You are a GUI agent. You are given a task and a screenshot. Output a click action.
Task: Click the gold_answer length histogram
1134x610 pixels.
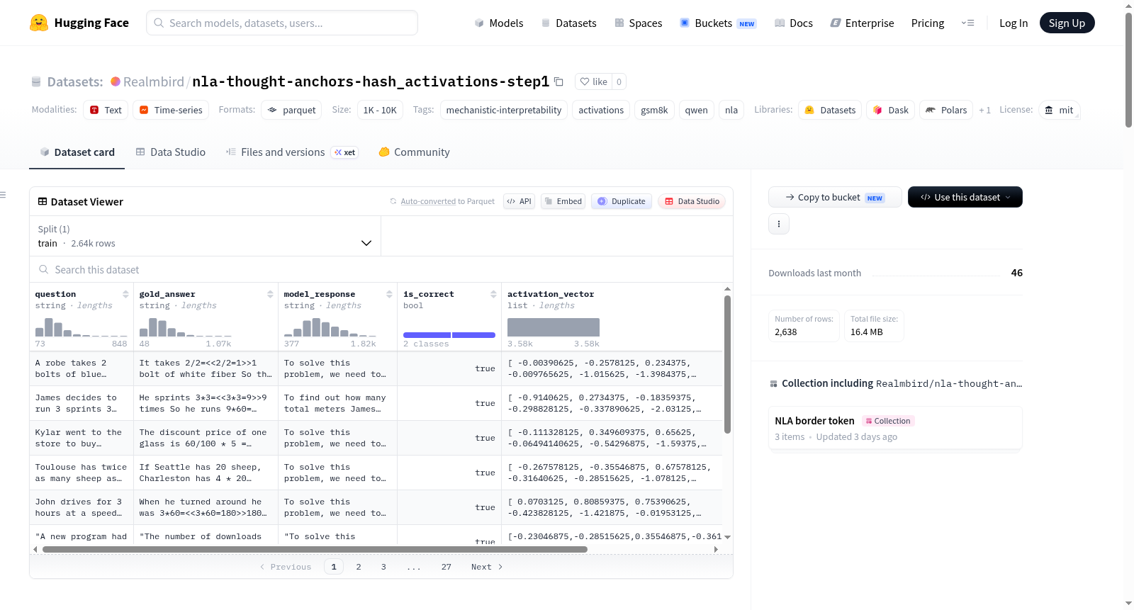186,327
